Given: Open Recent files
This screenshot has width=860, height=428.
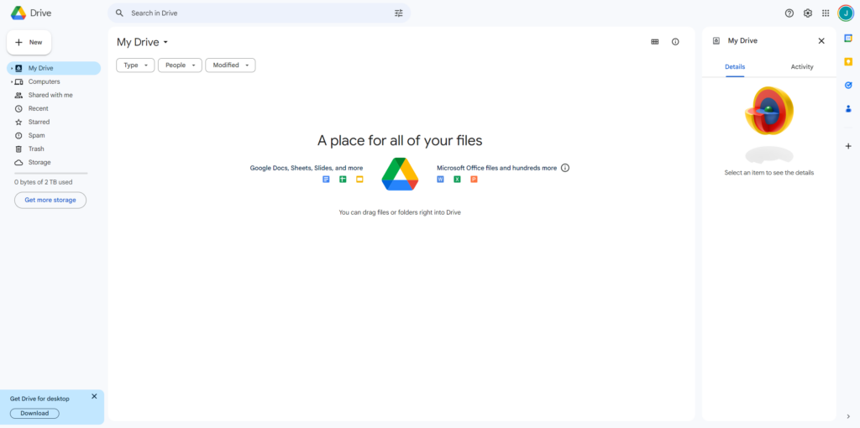Looking at the screenshot, I should (x=54, y=108).
